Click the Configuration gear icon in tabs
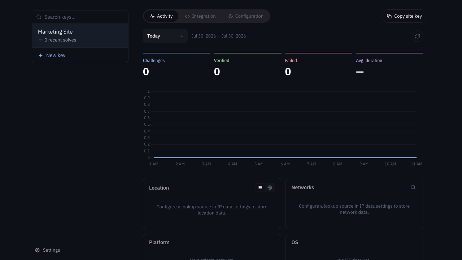The height and width of the screenshot is (260, 462). coord(231,16)
